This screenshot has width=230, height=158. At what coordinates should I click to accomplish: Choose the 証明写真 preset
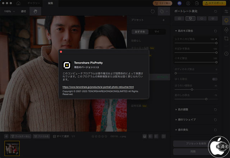pyautogui.click(x=136, y=106)
